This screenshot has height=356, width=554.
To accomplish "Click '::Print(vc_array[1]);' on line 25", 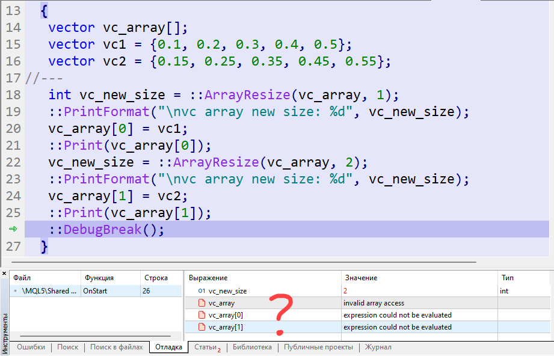I will click(130, 213).
